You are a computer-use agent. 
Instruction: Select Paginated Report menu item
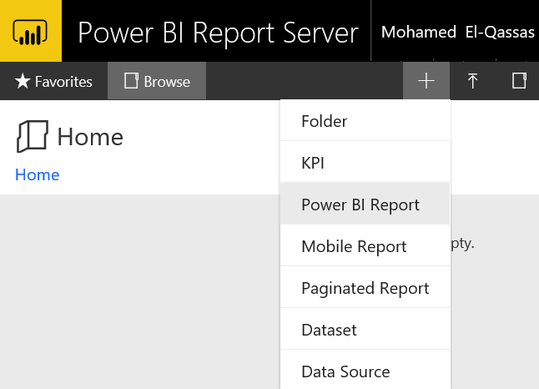[x=365, y=287]
